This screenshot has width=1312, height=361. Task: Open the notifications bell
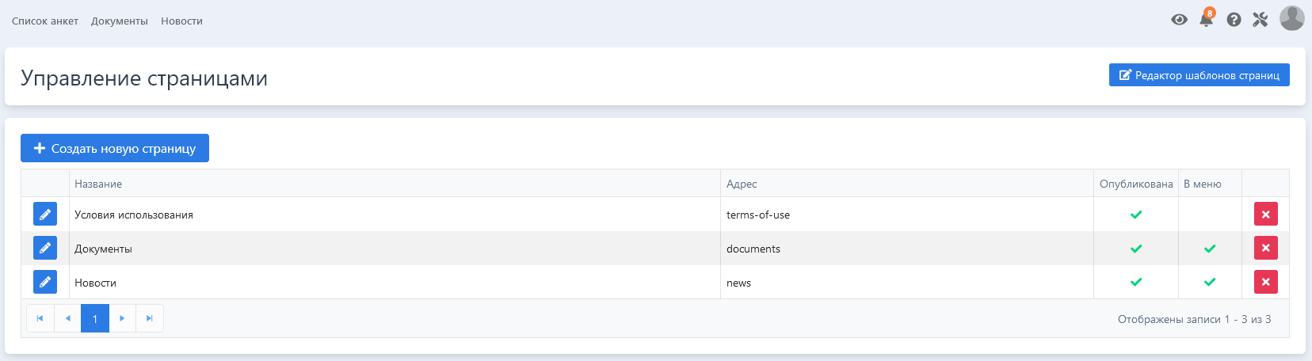pyautogui.click(x=1206, y=20)
